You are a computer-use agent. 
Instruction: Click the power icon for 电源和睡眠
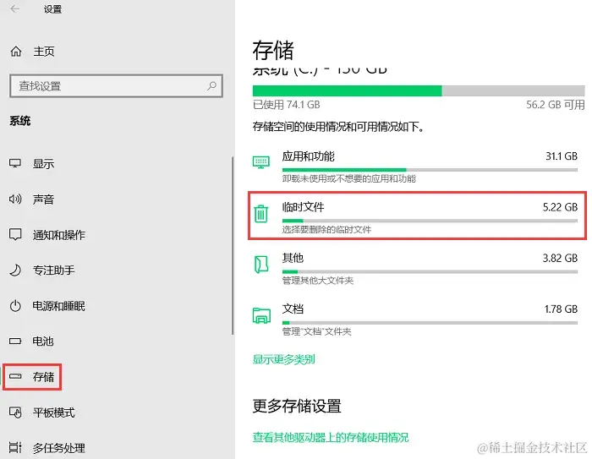15,306
